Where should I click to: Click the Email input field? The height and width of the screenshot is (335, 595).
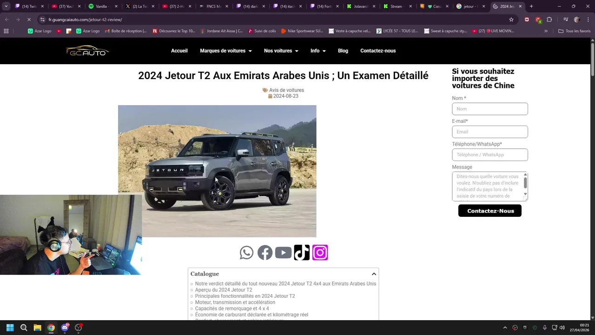[x=490, y=132]
